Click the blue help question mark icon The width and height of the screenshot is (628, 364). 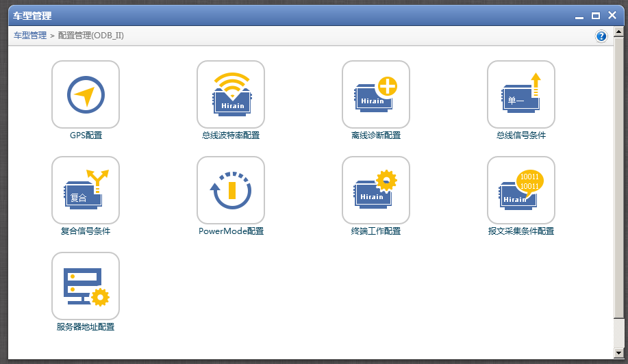[x=601, y=36]
